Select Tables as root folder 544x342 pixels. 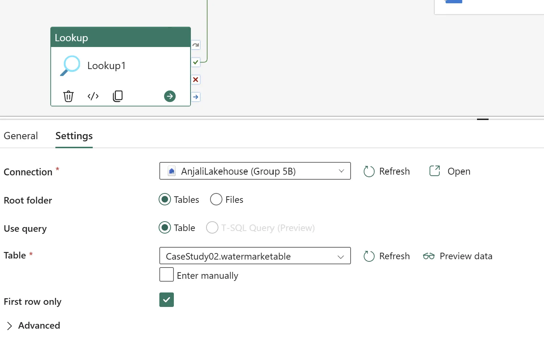tap(165, 200)
